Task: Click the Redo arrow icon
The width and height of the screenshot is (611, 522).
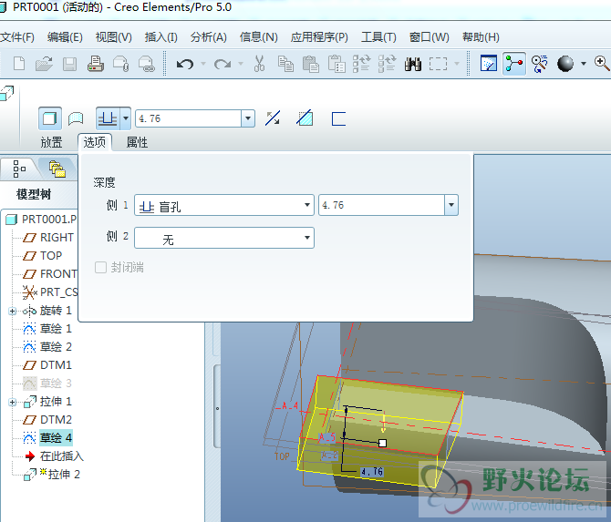Action: pos(223,64)
